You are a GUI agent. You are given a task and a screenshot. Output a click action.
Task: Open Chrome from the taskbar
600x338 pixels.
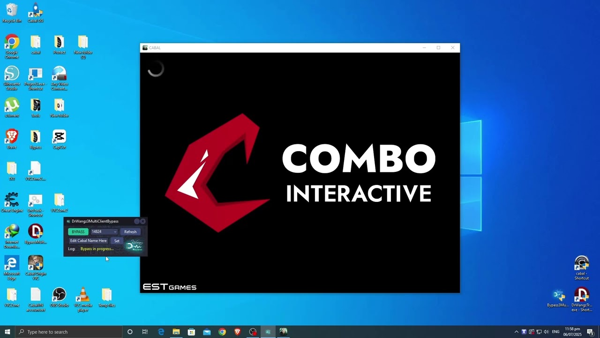[x=222, y=332]
